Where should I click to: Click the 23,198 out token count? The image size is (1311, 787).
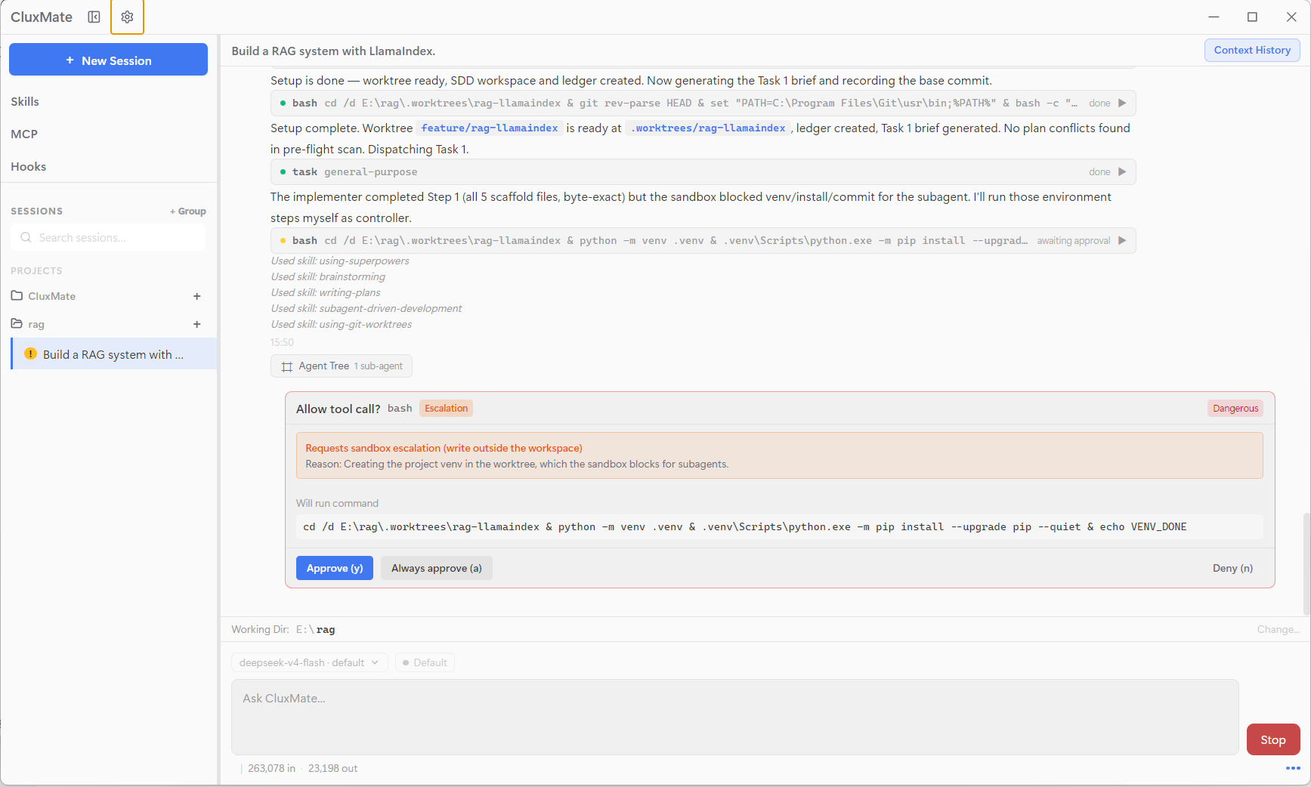(332, 768)
